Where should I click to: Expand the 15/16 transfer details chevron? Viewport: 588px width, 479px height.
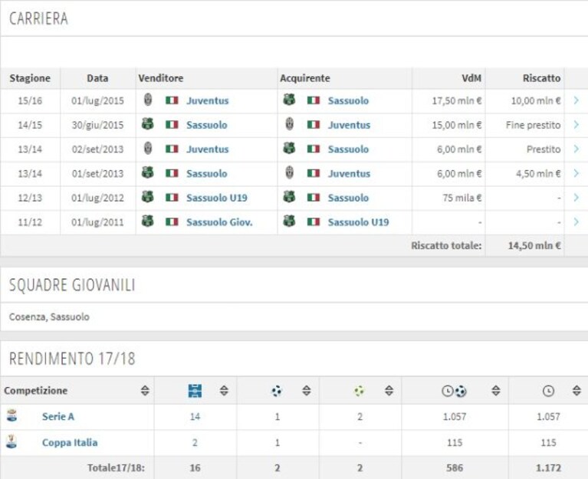click(577, 100)
